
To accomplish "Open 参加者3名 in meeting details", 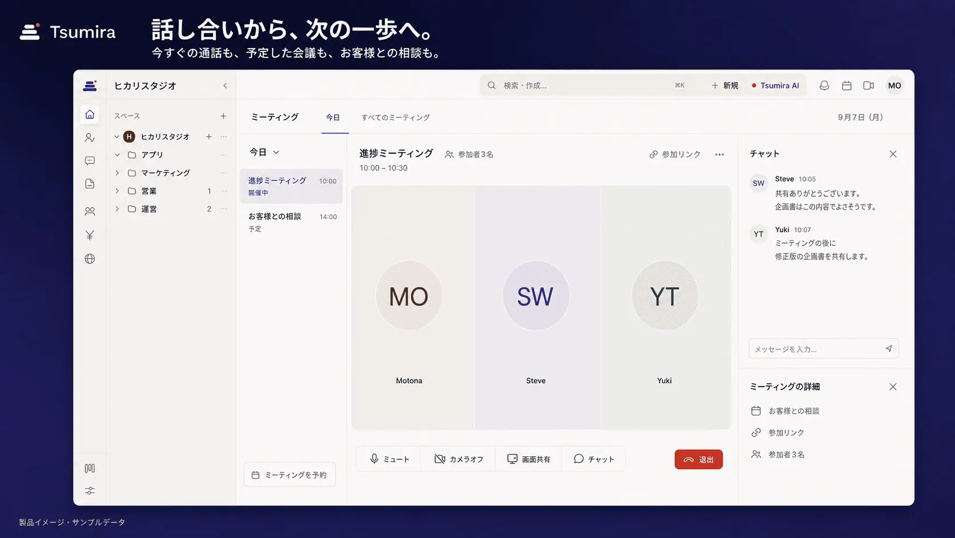I will (x=777, y=455).
